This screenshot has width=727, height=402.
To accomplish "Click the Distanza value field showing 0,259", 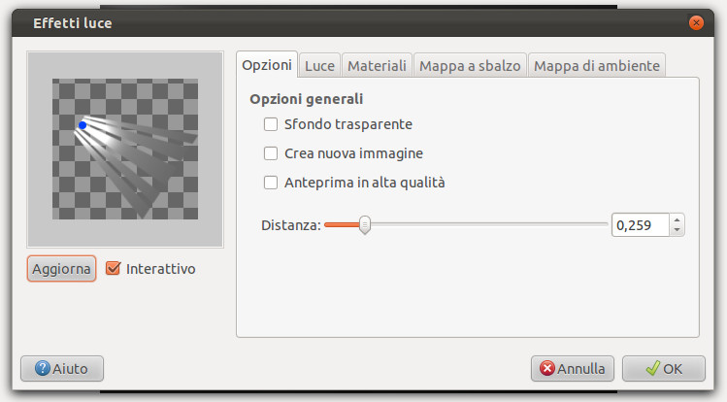I will (641, 225).
